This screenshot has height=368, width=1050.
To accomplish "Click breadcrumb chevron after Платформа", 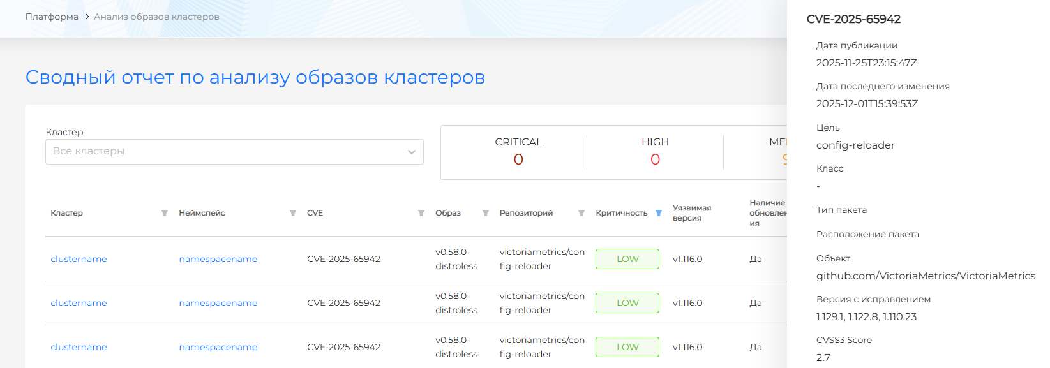I will pyautogui.click(x=87, y=17).
